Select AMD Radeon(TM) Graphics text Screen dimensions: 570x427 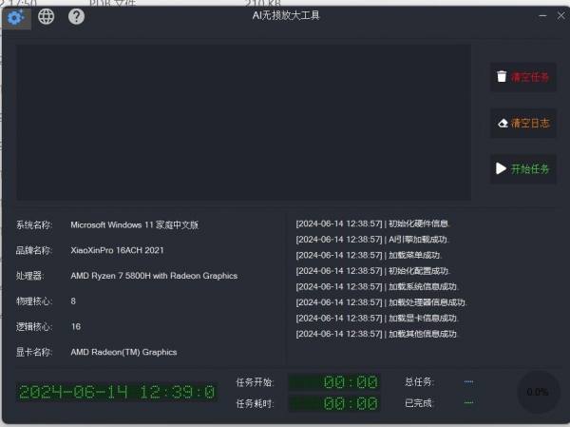click(x=123, y=352)
